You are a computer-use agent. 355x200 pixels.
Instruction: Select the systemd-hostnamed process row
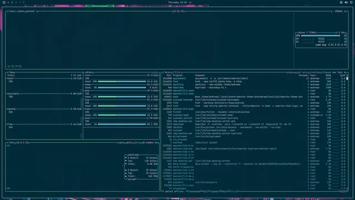(254, 100)
